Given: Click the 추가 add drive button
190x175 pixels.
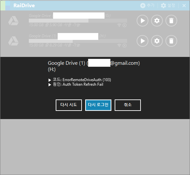Looking at the screenshot, I should pos(147,6).
